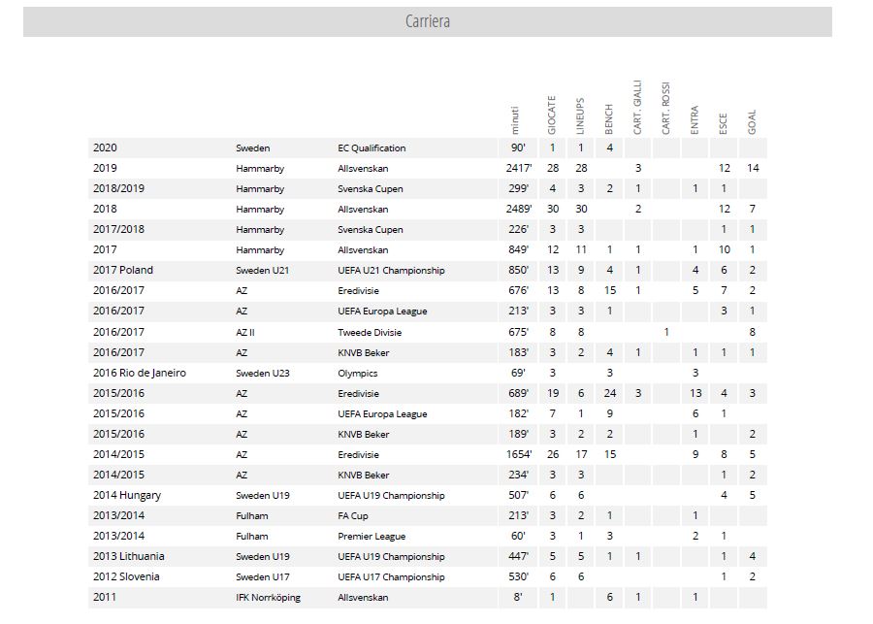Click the 2017/2018 season cell

(x=118, y=229)
